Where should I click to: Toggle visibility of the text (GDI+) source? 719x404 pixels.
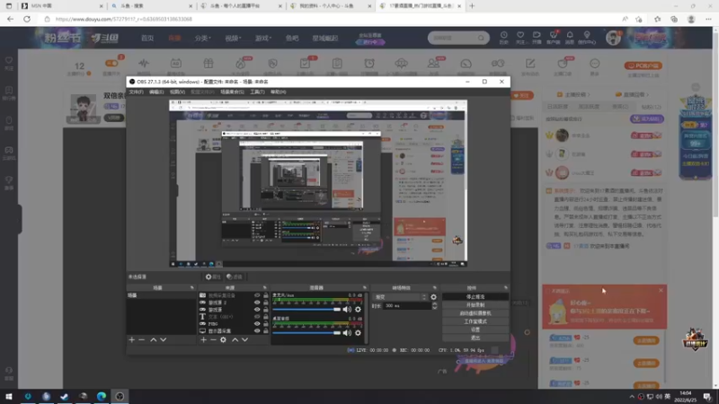coord(257,317)
